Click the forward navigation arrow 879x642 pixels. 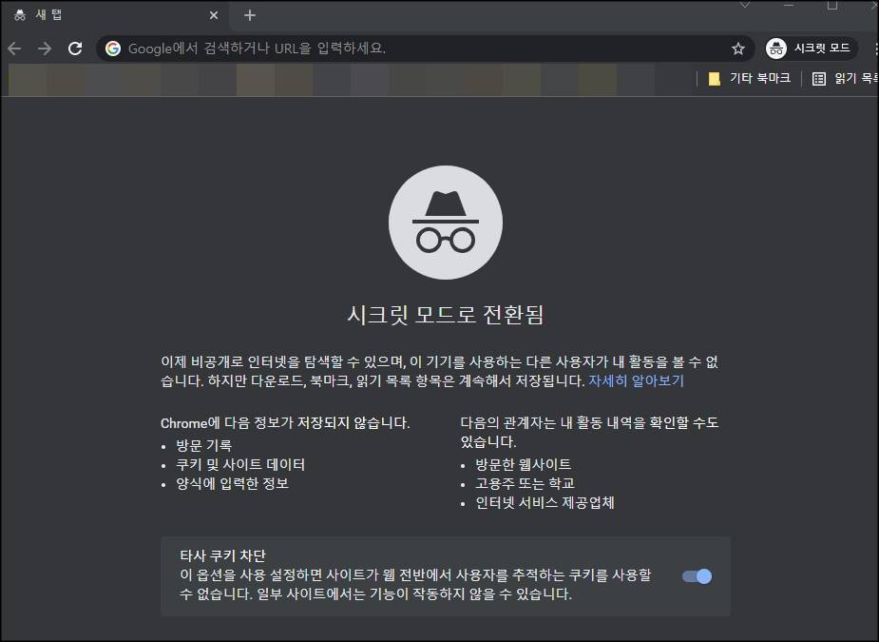point(45,49)
